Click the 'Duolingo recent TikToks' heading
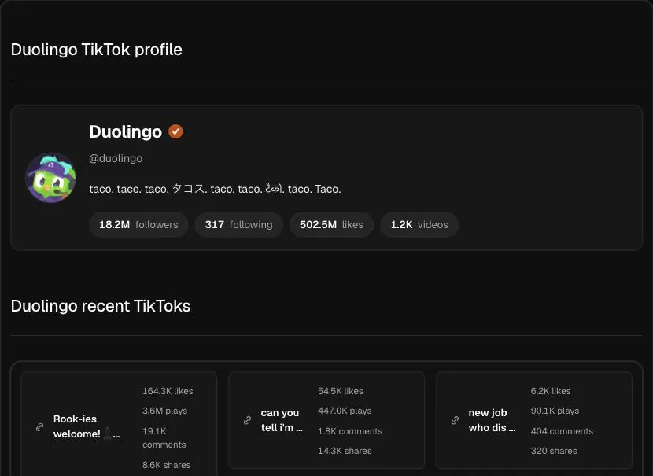The height and width of the screenshot is (476, 653). click(101, 306)
